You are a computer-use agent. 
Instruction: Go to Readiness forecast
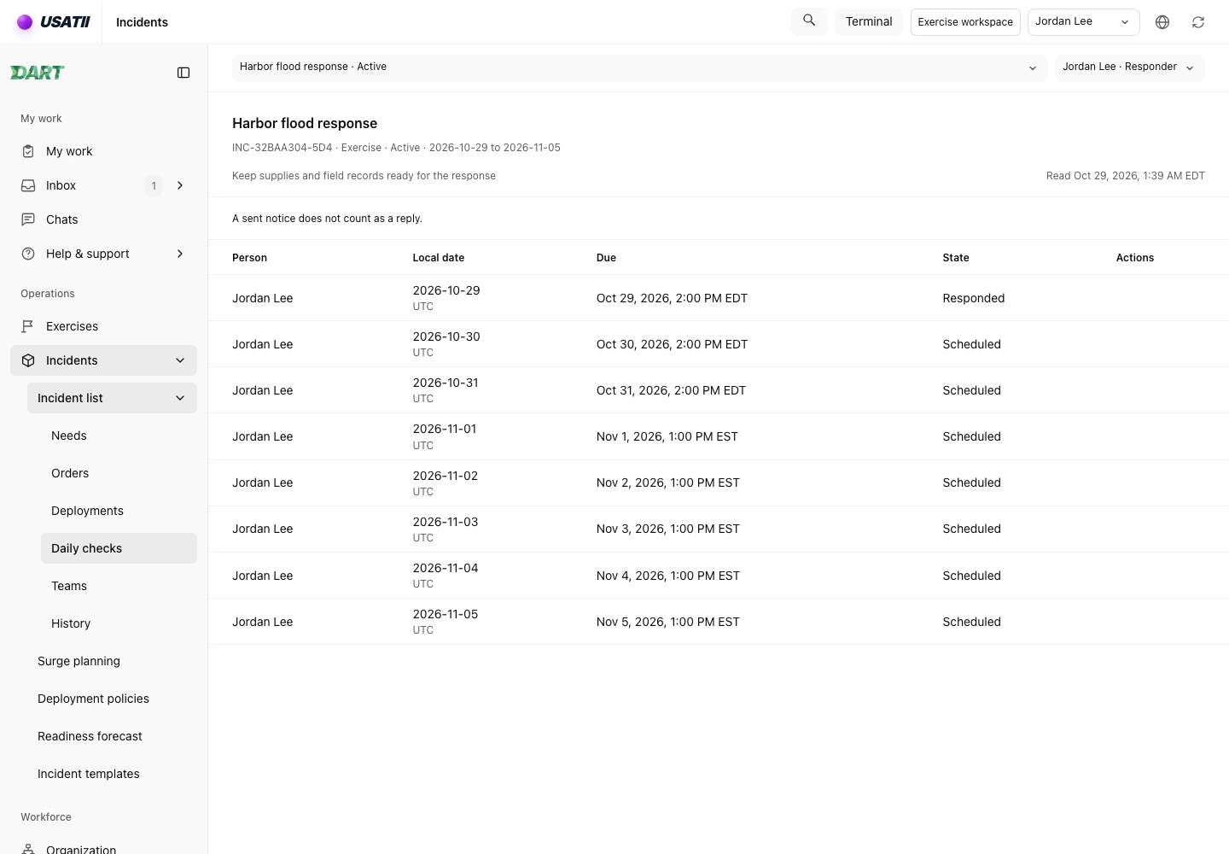click(x=112, y=736)
